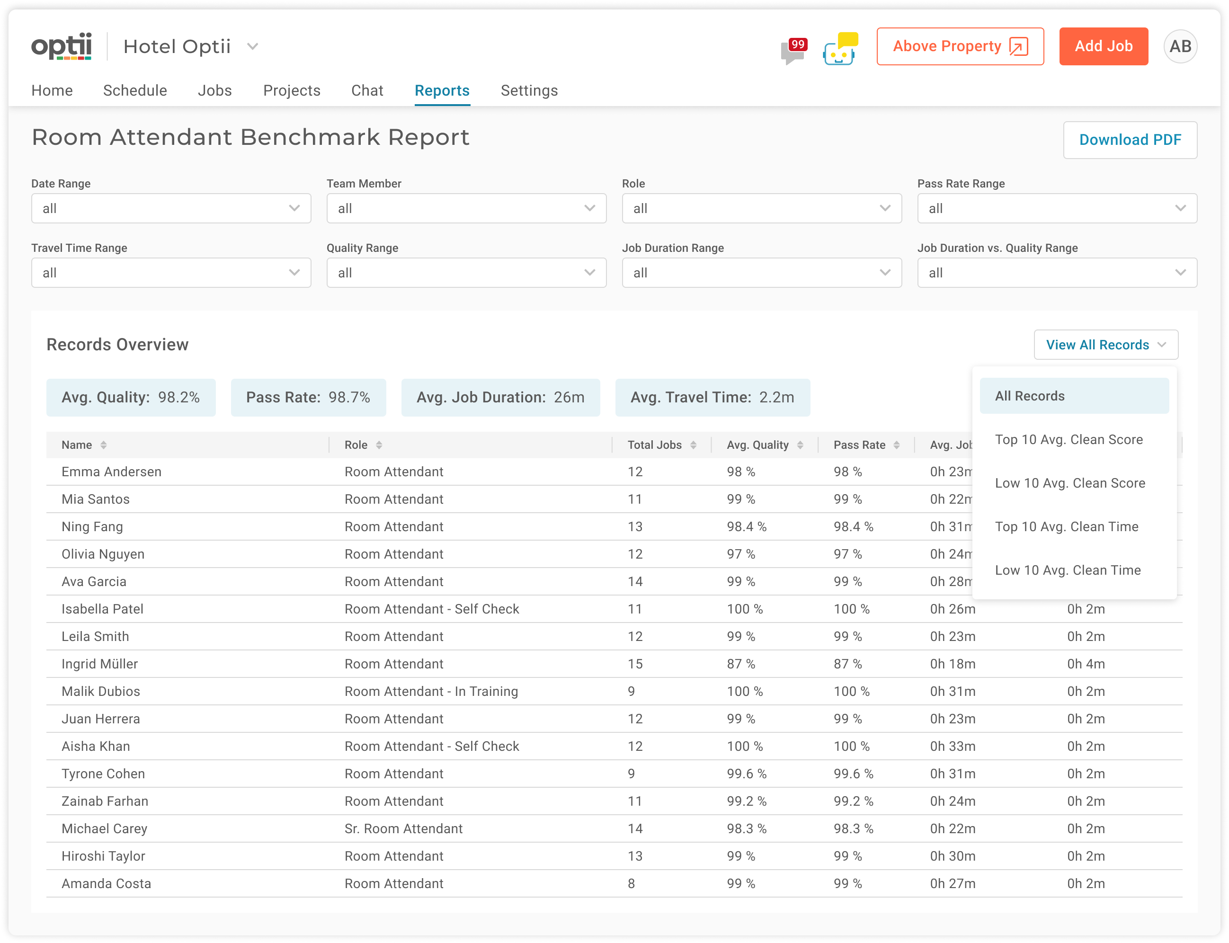Click the robot assistant chatbot icon
The width and height of the screenshot is (1229, 943).
click(839, 49)
